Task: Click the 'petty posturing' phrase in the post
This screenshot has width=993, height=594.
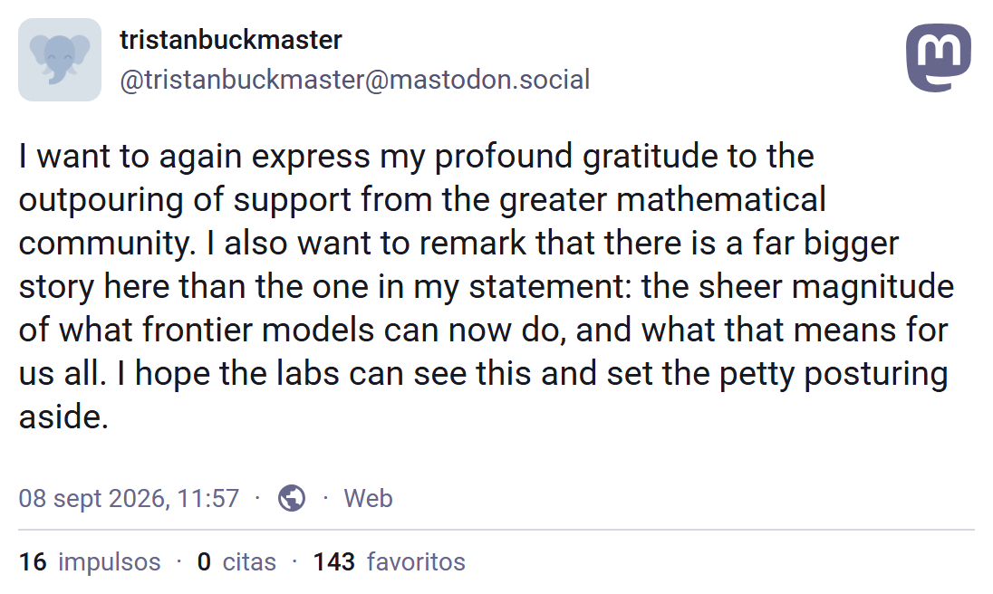Action: 834,374
